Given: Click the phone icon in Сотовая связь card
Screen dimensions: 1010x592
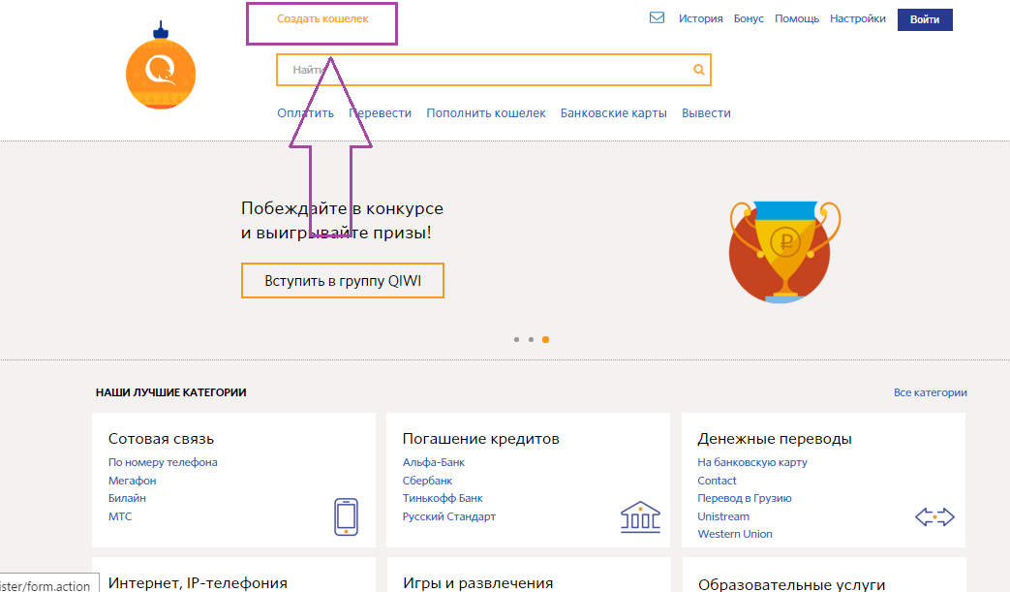Looking at the screenshot, I should 346,516.
